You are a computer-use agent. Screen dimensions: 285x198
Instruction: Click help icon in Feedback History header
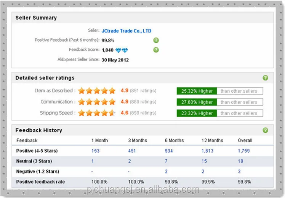tap(265, 130)
